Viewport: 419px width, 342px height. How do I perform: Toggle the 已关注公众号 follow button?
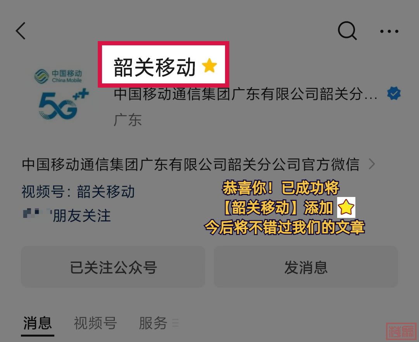click(113, 267)
